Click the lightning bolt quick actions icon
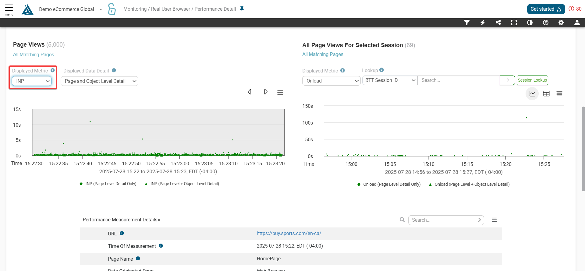Screen dimensions: 585x271 (x=482, y=23)
